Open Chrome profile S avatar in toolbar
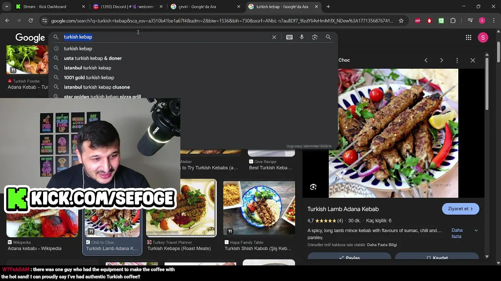Image resolution: width=501 pixels, height=281 pixels. [482, 21]
